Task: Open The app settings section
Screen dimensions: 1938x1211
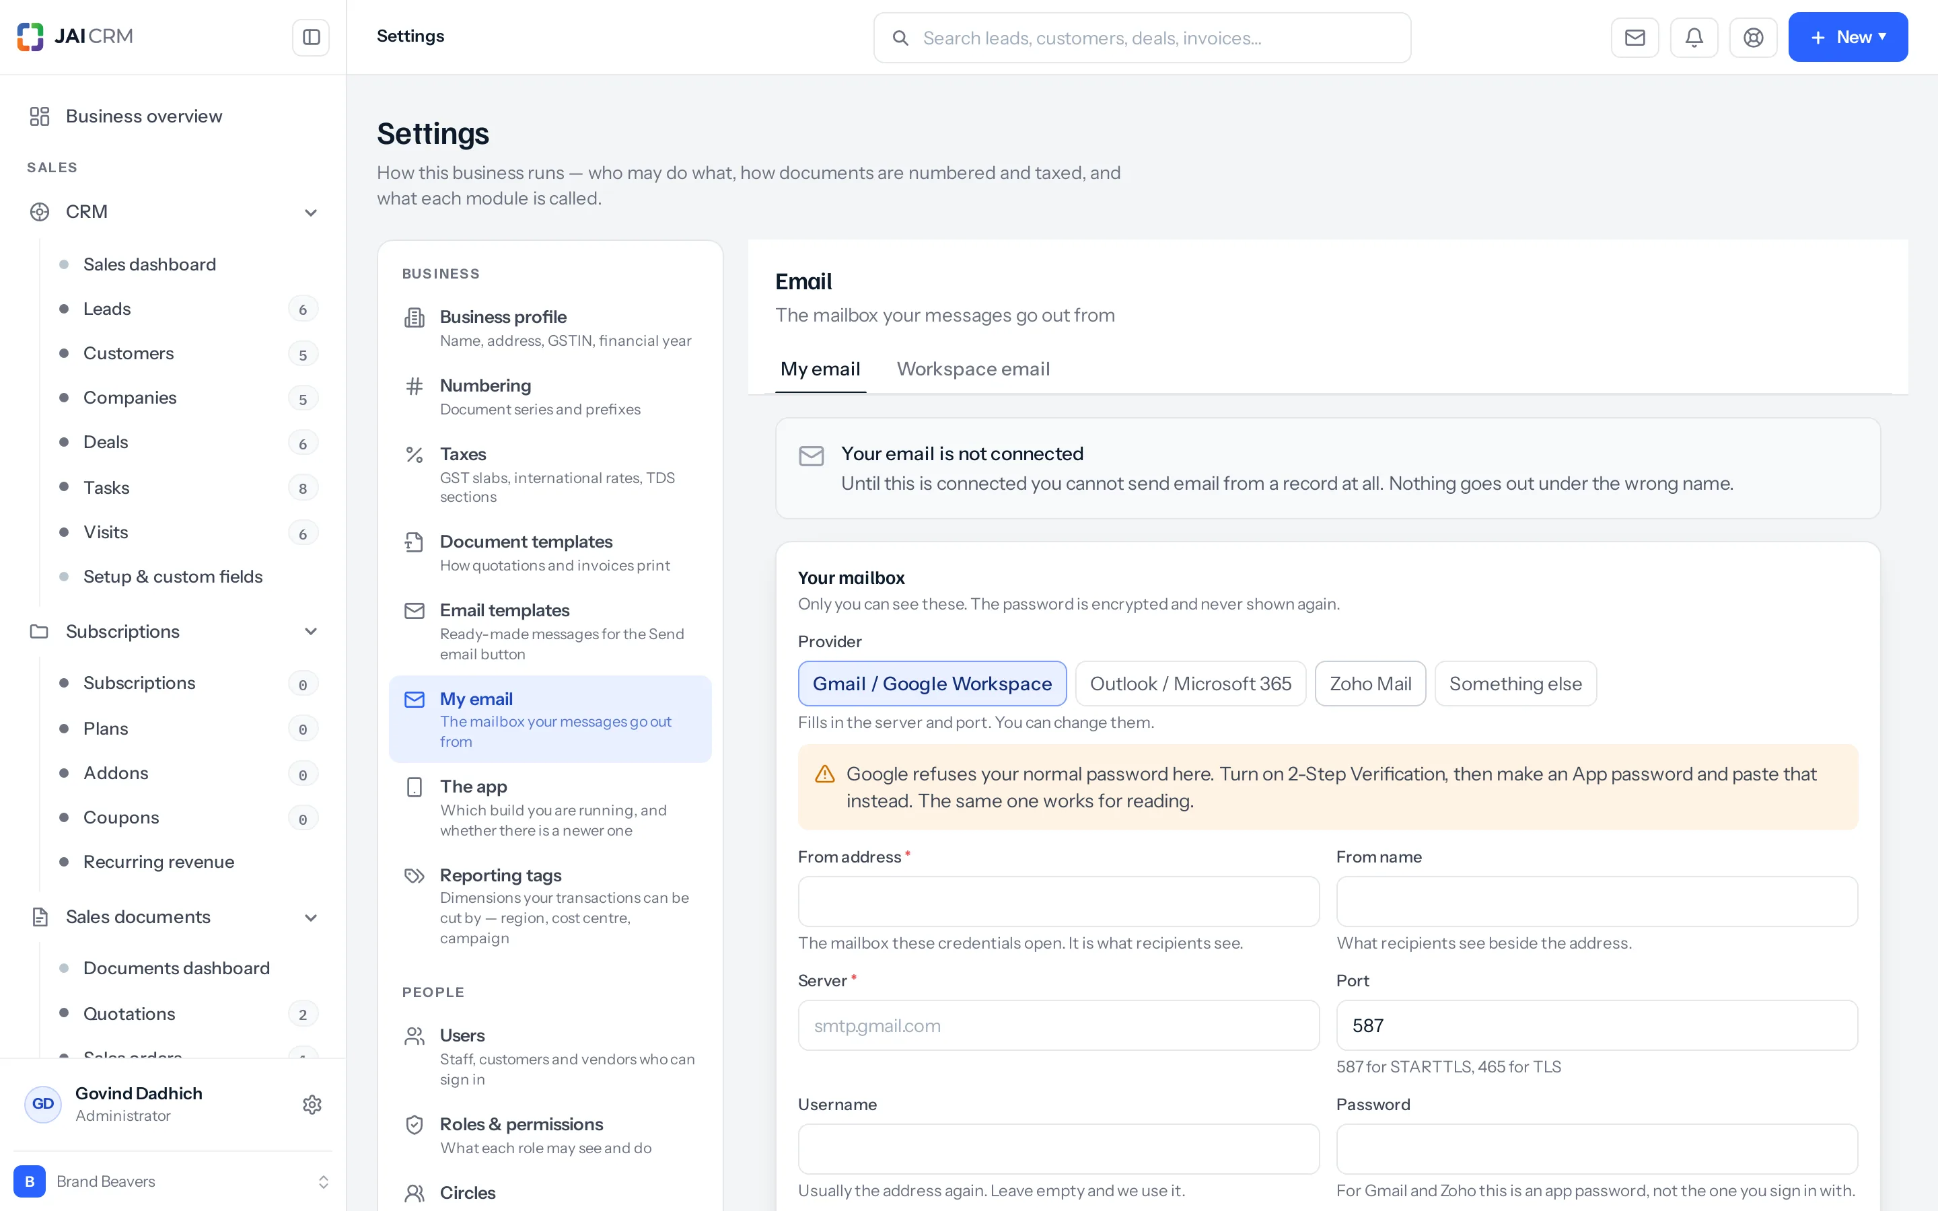Action: pos(550,807)
